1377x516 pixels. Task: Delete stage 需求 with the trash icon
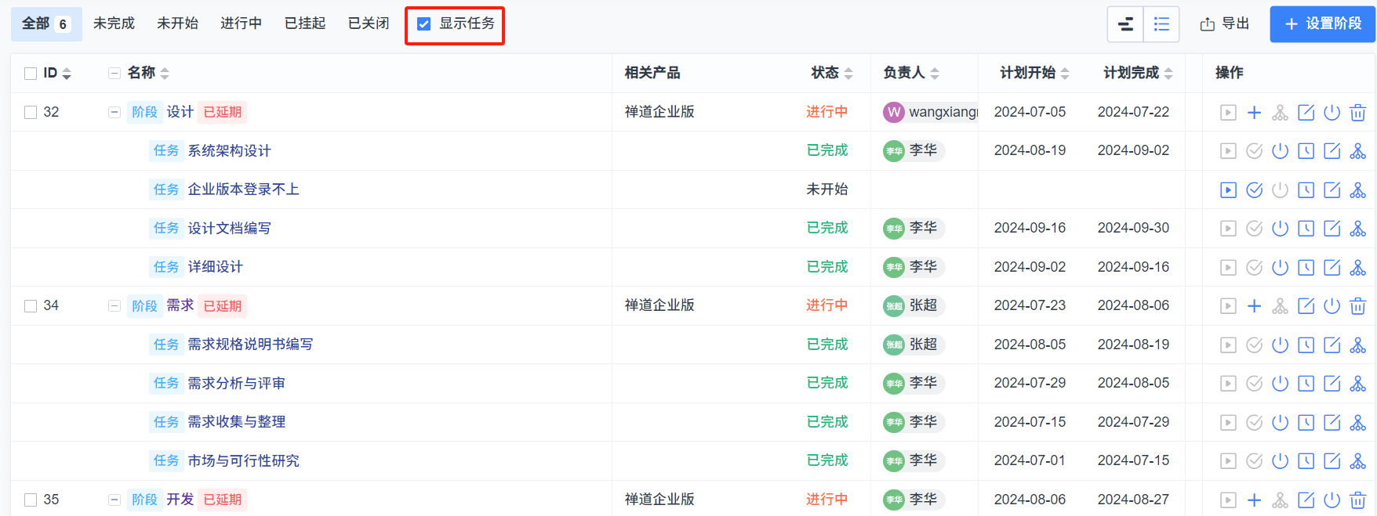pyautogui.click(x=1358, y=306)
